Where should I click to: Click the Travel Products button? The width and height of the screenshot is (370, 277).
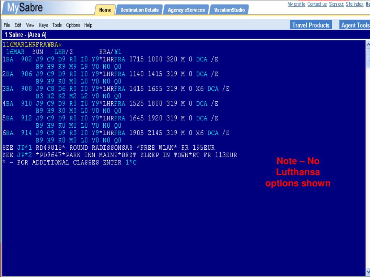[311, 25]
